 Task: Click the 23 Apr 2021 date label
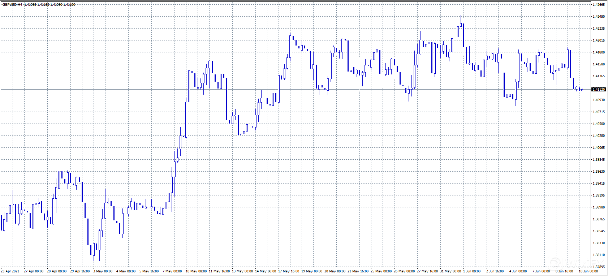click(10, 271)
